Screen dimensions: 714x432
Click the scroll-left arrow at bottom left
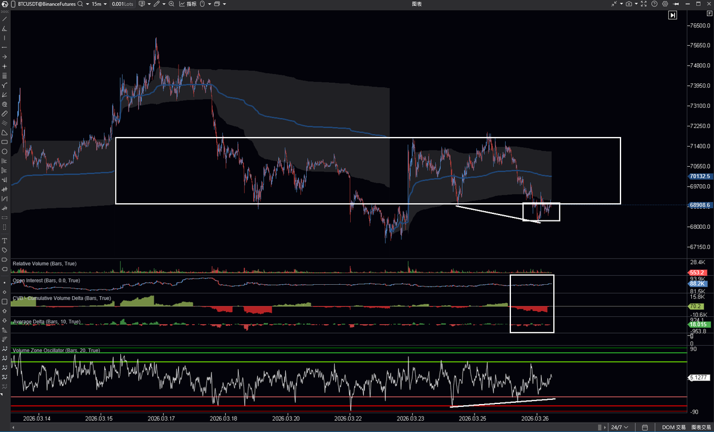(13, 427)
